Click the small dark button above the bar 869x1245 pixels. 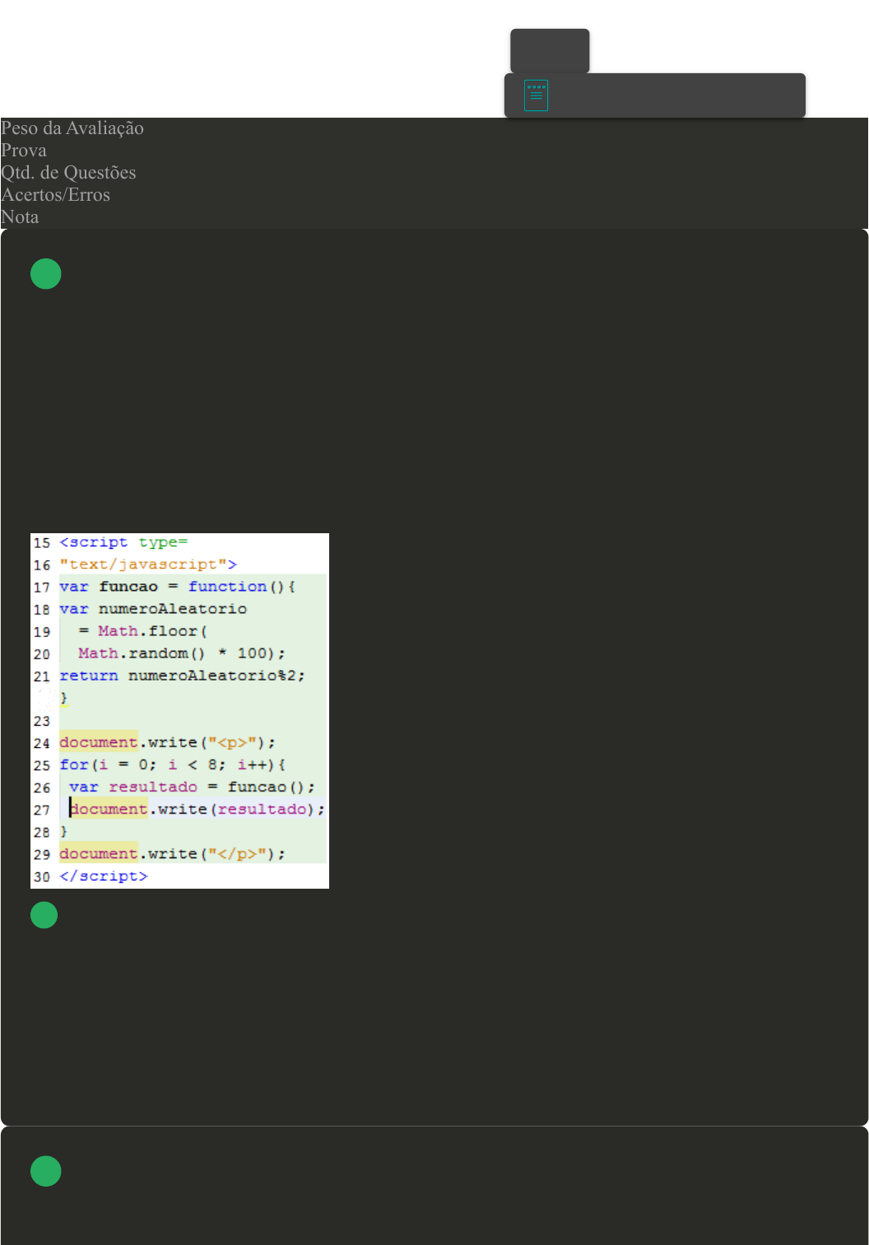click(x=550, y=51)
